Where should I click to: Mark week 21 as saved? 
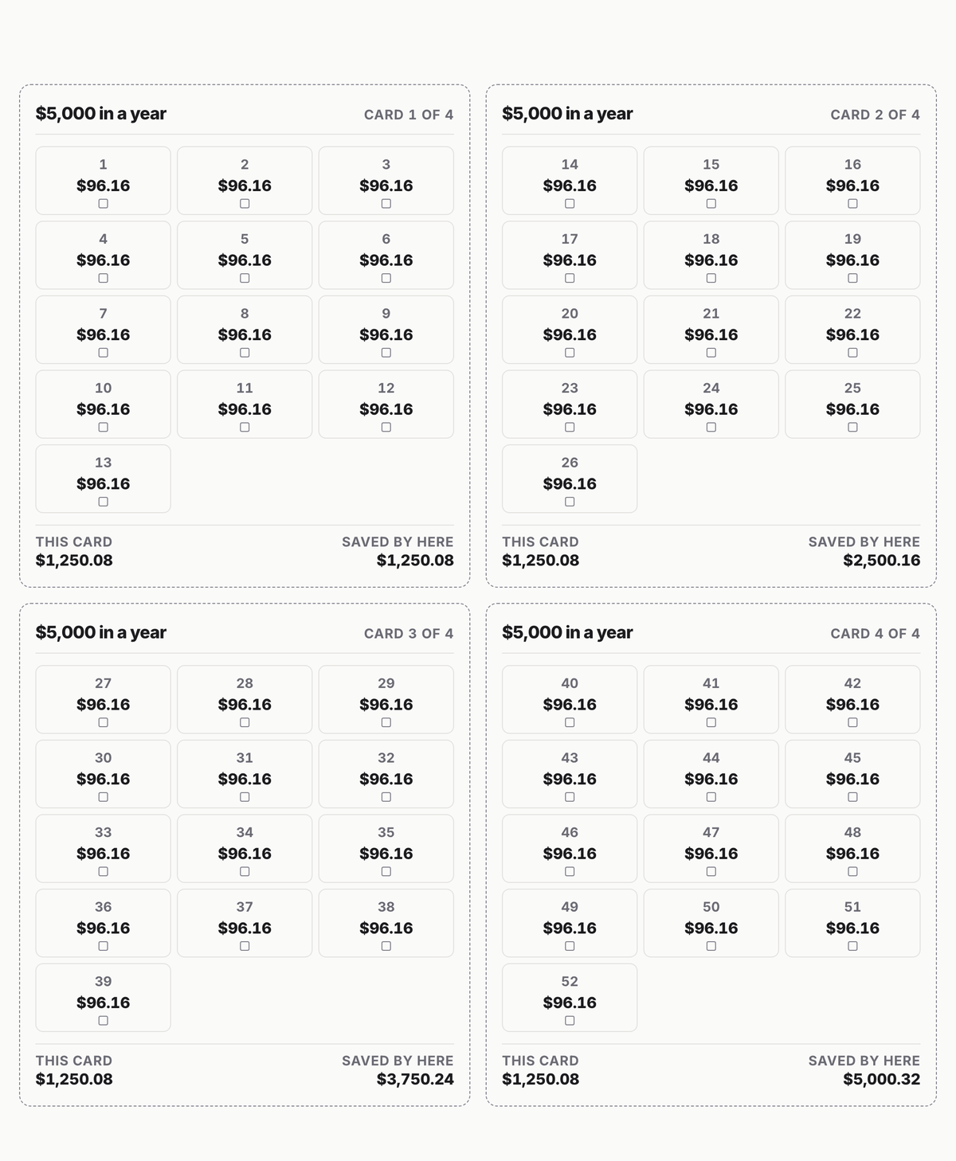click(711, 353)
